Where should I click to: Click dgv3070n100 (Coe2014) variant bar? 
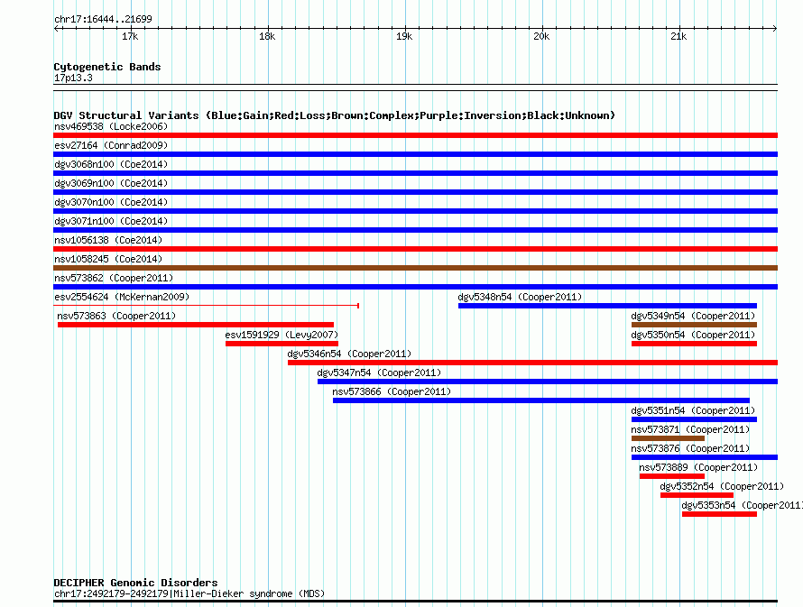pos(415,211)
